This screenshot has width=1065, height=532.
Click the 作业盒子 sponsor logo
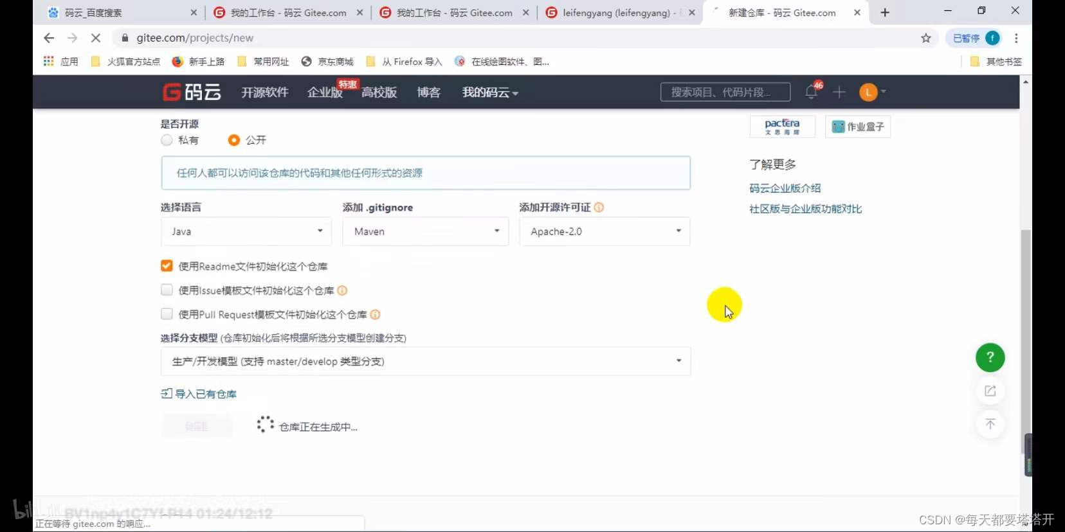858,127
